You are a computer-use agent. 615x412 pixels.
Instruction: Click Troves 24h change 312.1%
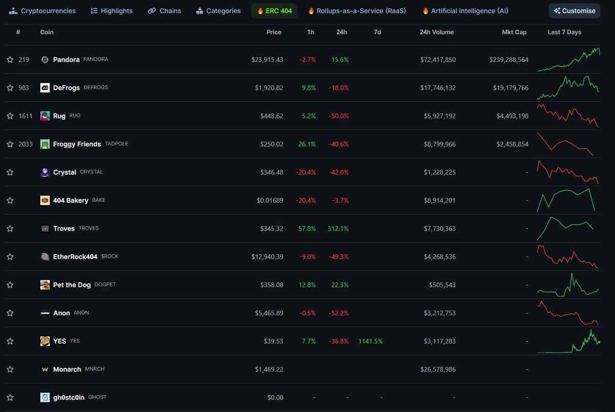pyautogui.click(x=337, y=229)
